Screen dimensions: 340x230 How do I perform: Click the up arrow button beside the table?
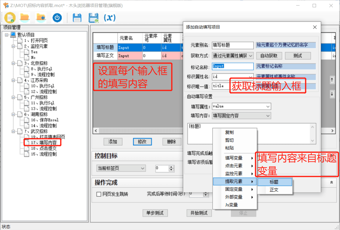332,80
